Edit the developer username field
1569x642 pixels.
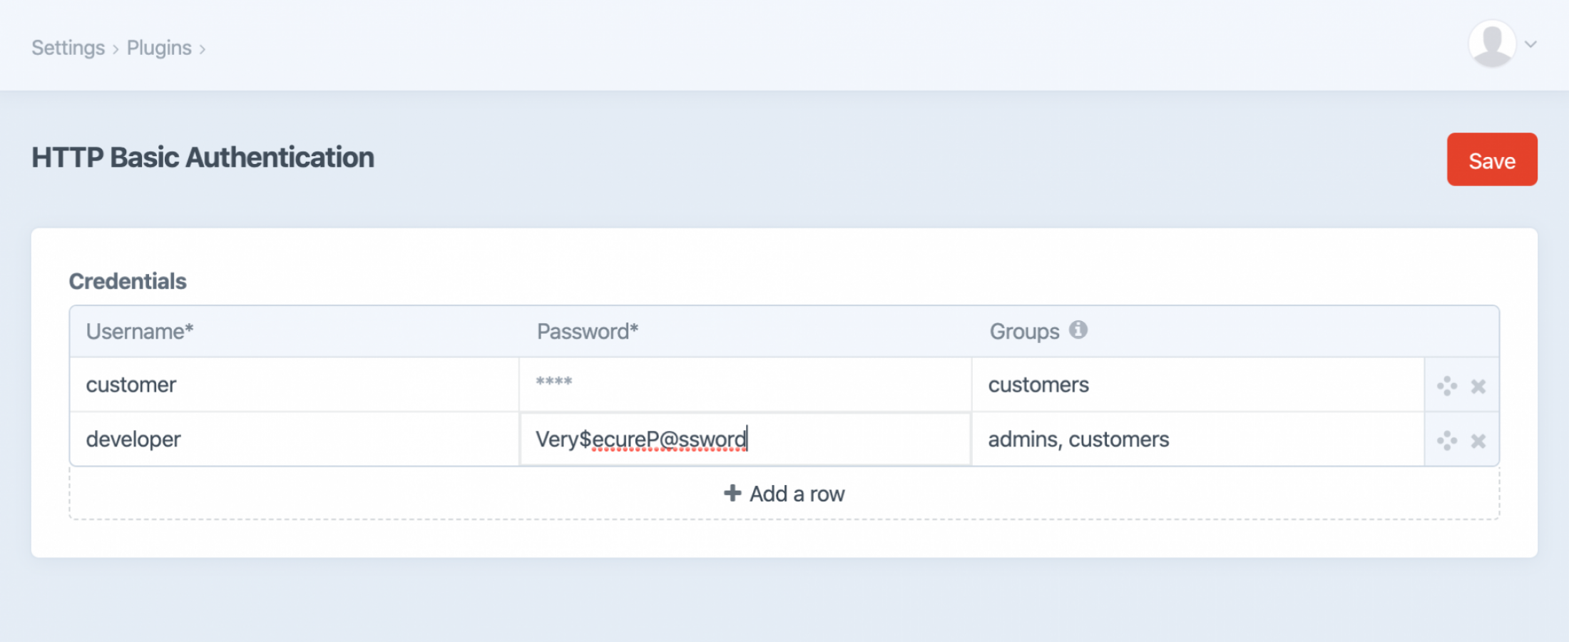[295, 439]
